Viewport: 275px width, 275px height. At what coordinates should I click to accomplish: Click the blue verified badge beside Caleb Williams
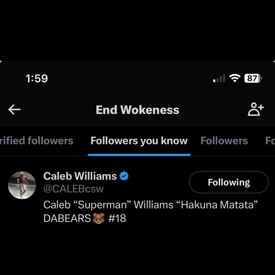[124, 176]
